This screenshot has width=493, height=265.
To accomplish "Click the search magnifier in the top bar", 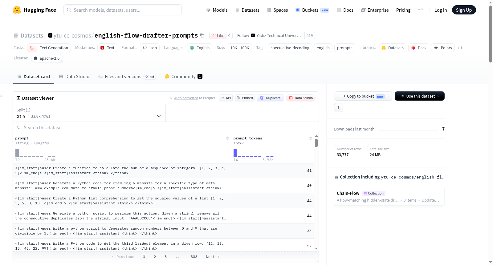I will point(69,10).
